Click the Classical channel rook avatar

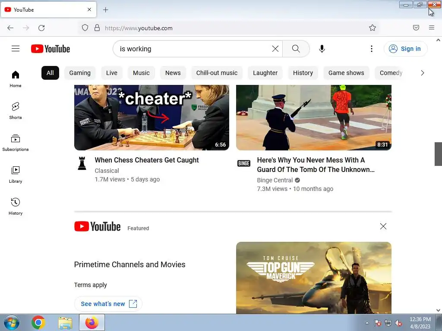(82, 163)
